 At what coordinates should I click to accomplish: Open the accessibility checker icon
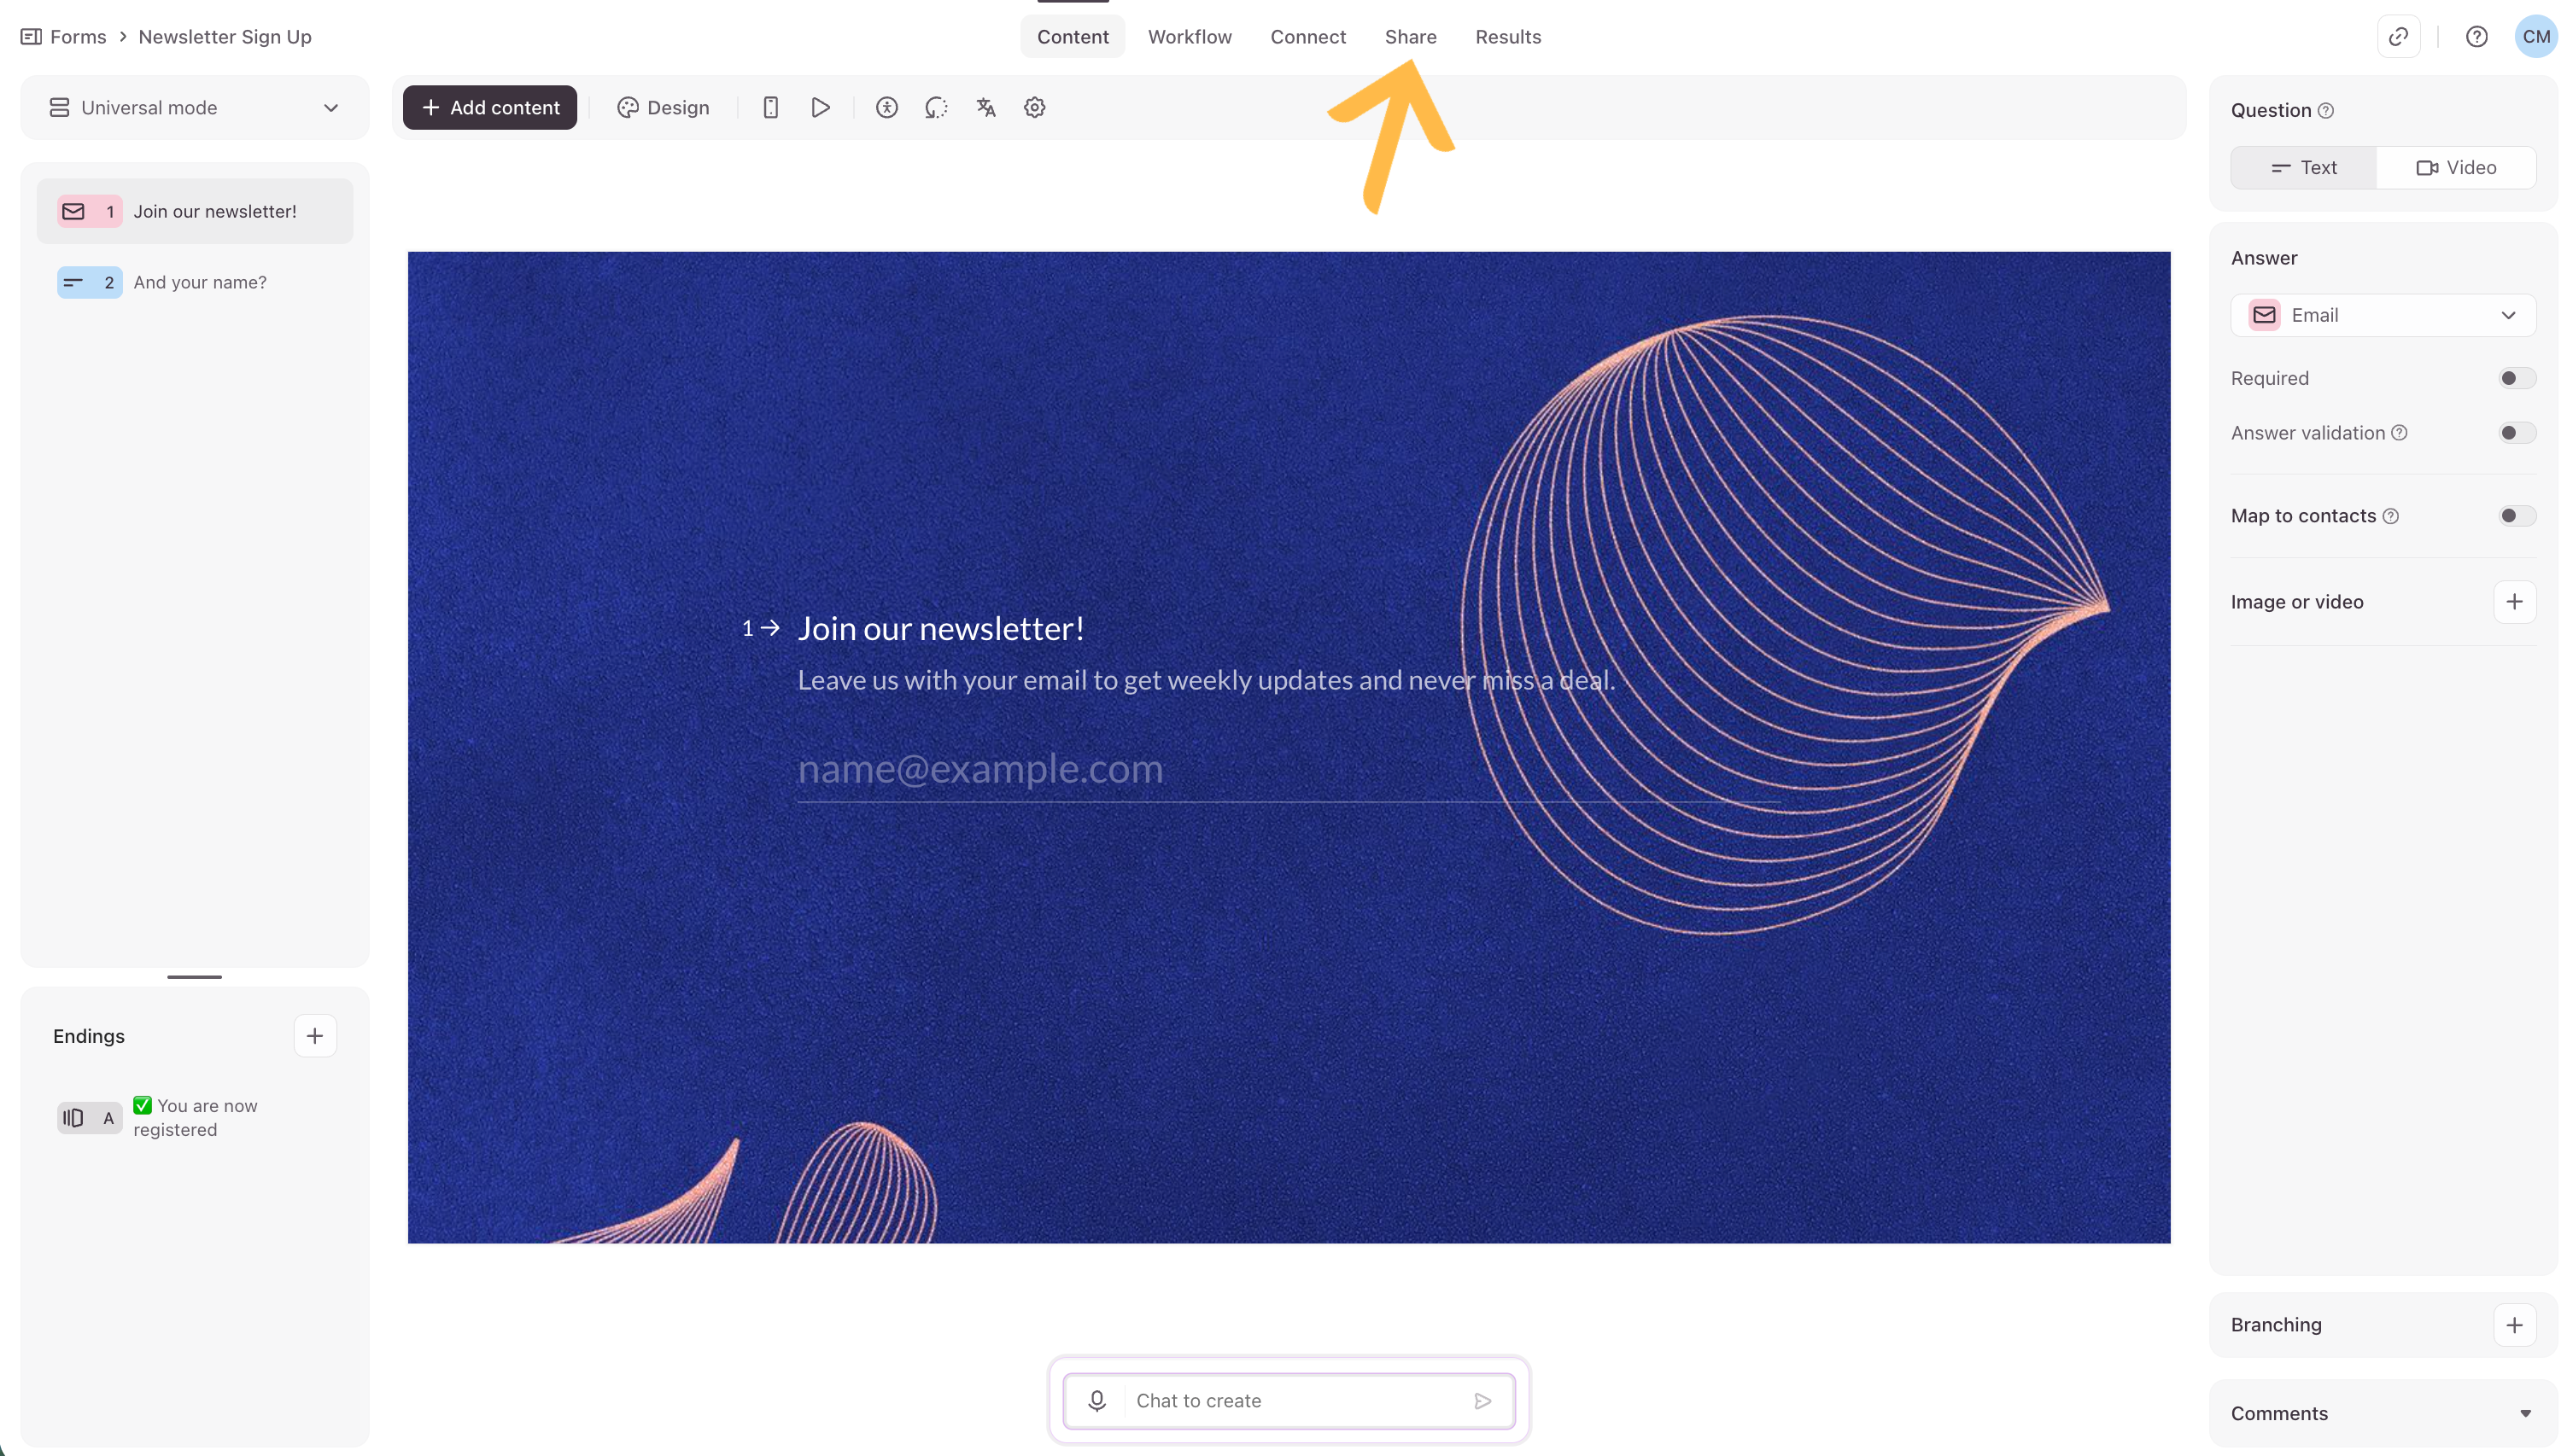pyautogui.click(x=886, y=108)
